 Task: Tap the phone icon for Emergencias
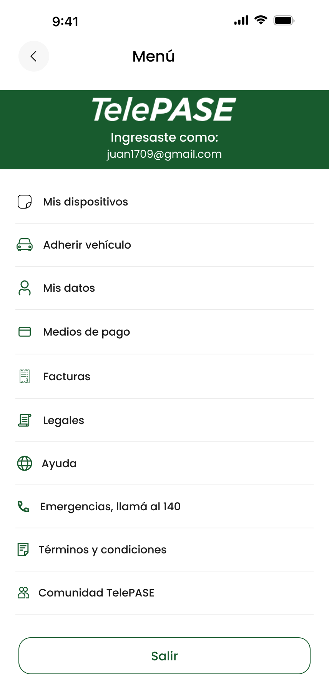[x=23, y=506]
